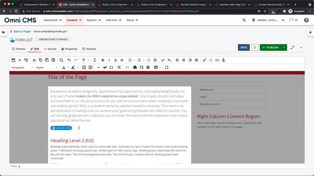314x176 pixels.
Task: Open the Versions tab
Action: (x=89, y=49)
